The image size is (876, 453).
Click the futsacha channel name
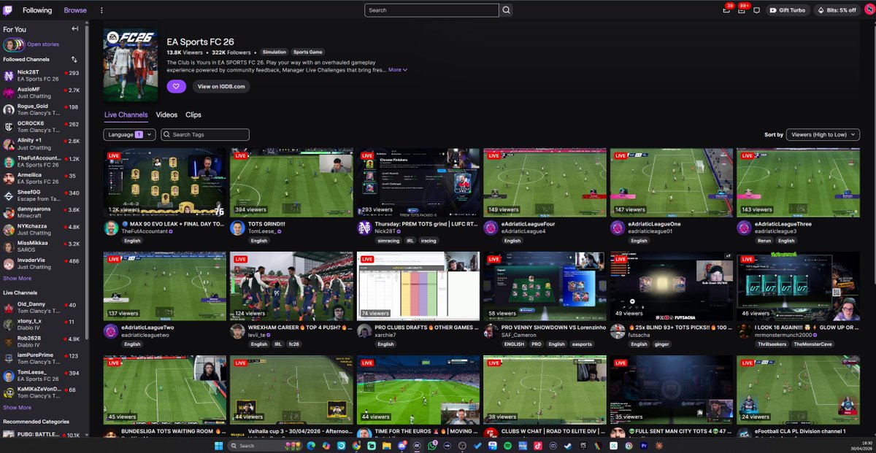640,335
